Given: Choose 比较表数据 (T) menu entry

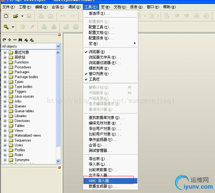Looking at the screenshot, I should [111, 170].
